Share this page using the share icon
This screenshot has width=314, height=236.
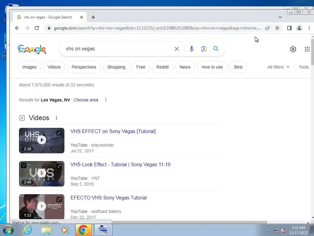click(267, 28)
